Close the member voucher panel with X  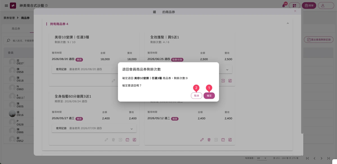(x=295, y=11)
